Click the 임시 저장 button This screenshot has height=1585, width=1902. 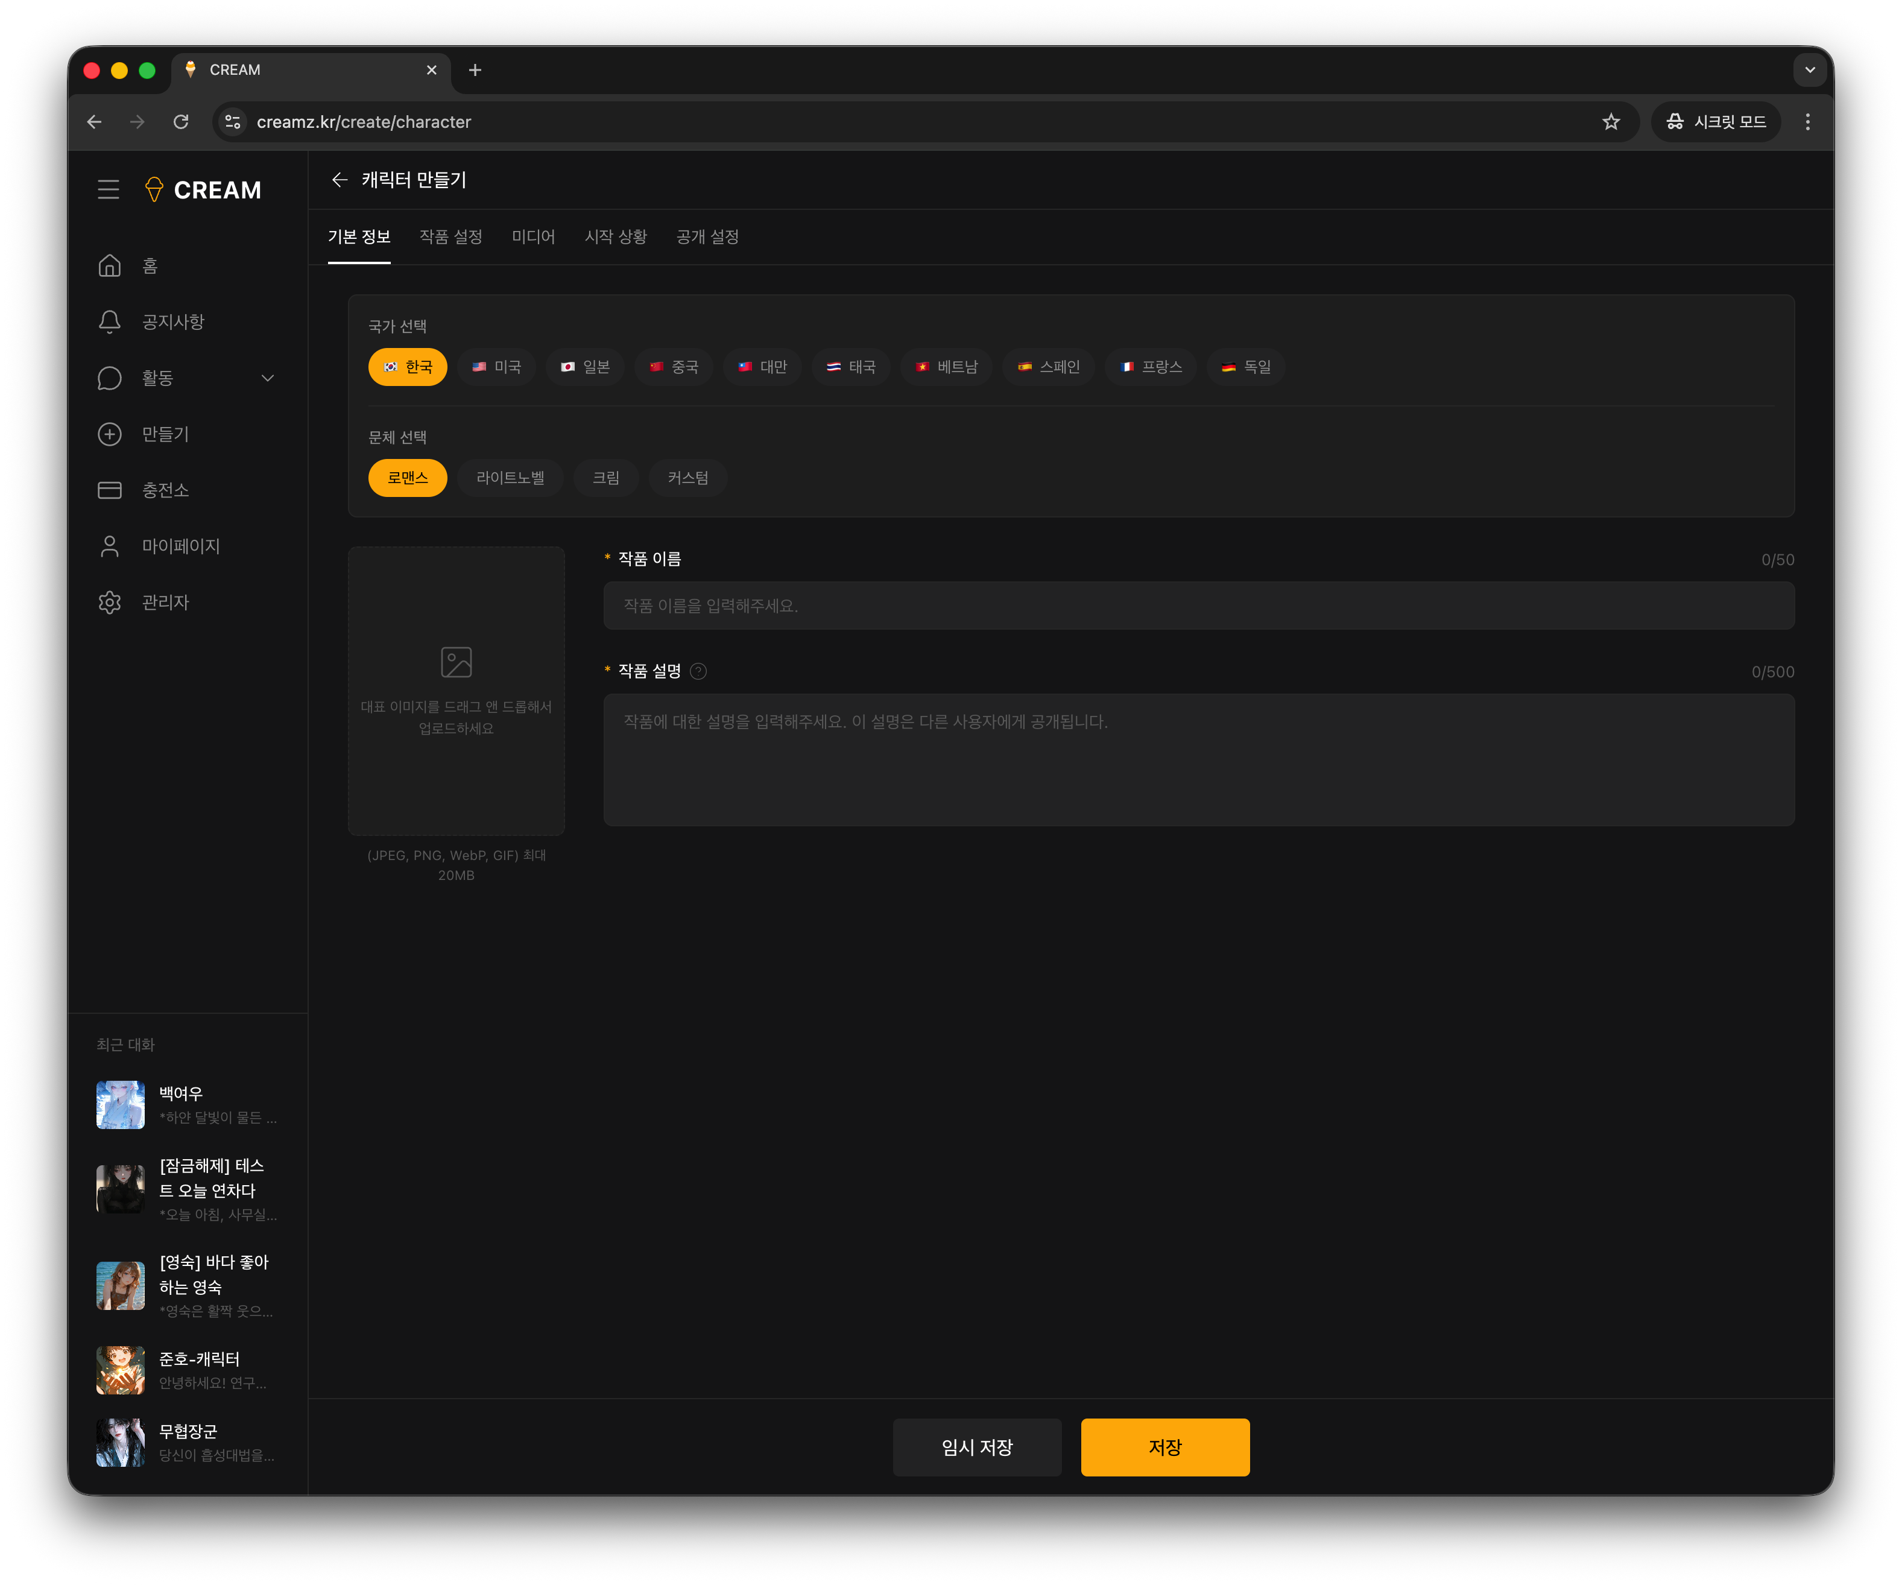(x=976, y=1447)
